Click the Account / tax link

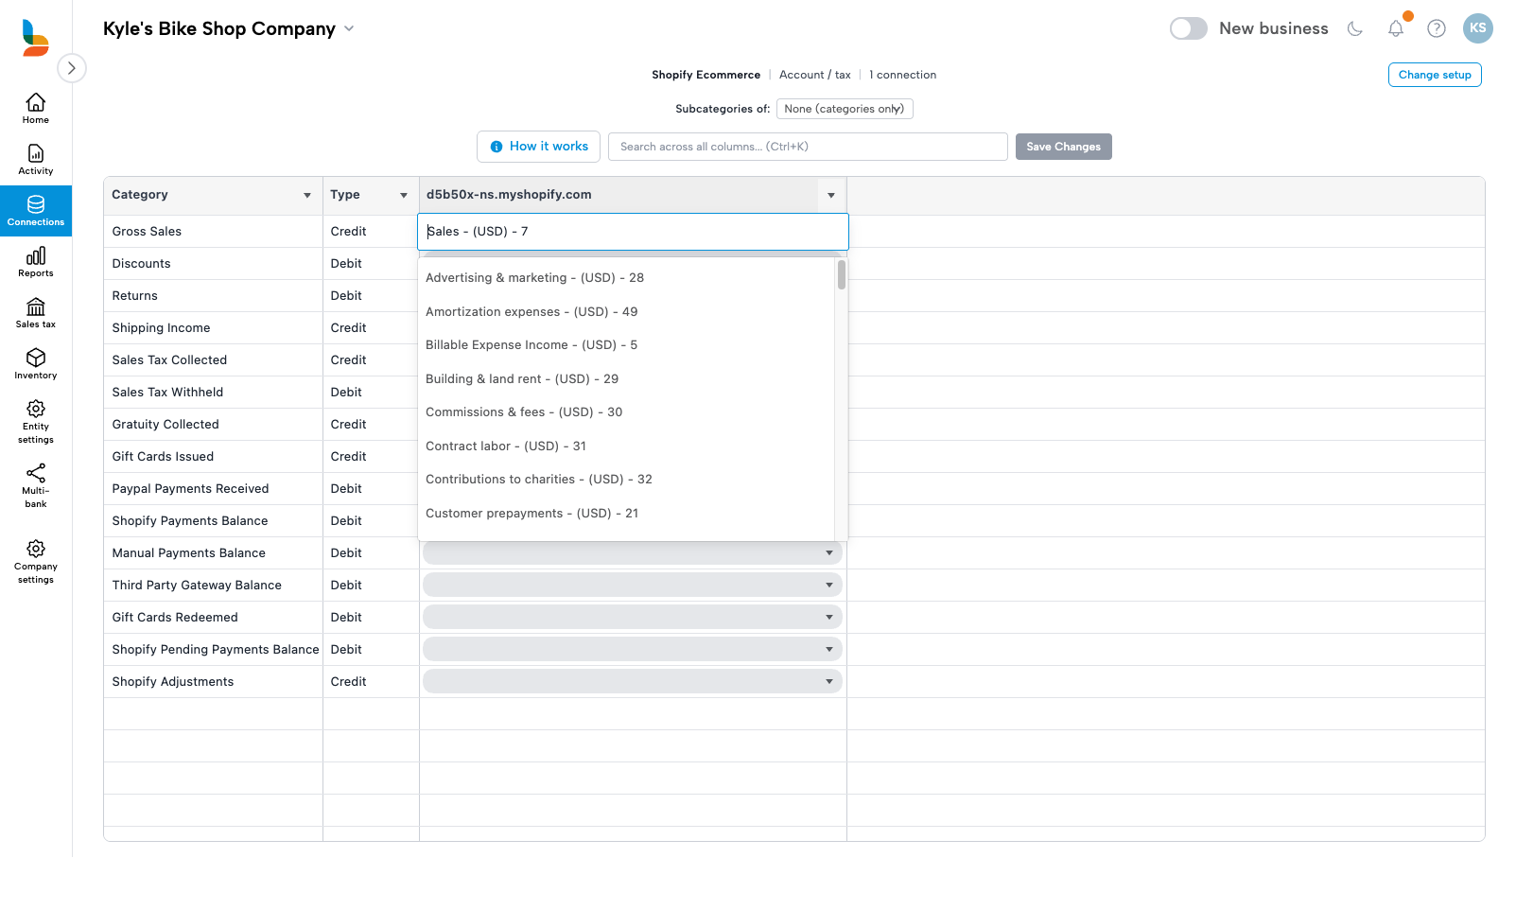815,75
